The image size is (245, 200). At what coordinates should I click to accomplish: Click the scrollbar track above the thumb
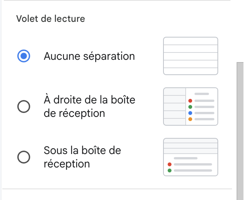pyautogui.click(x=240, y=31)
